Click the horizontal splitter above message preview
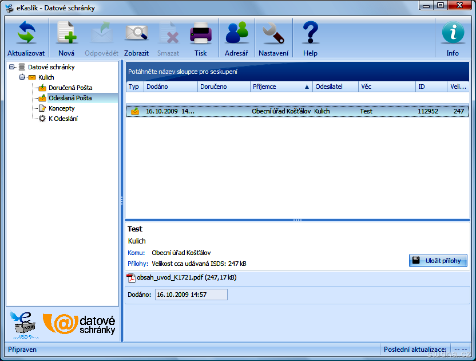 [297, 220]
